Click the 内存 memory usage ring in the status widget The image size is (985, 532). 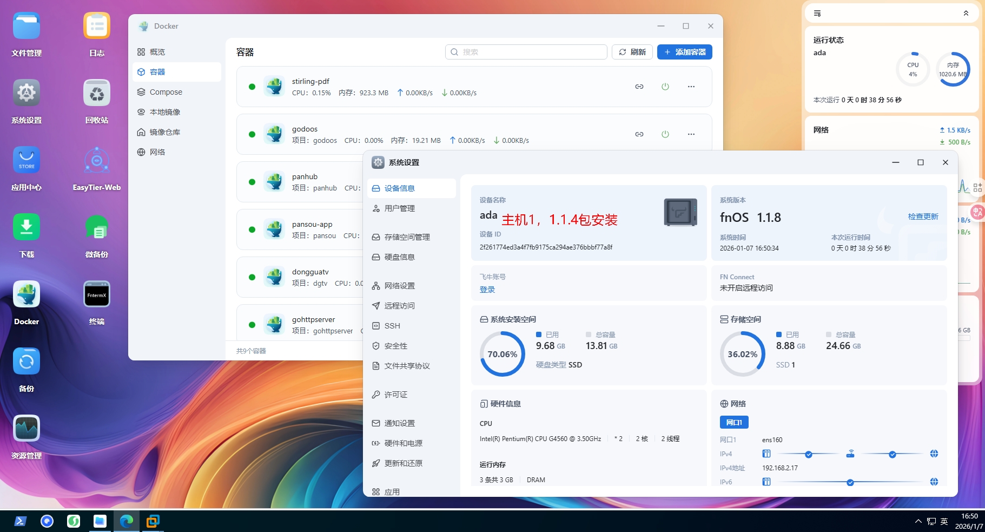coord(953,69)
